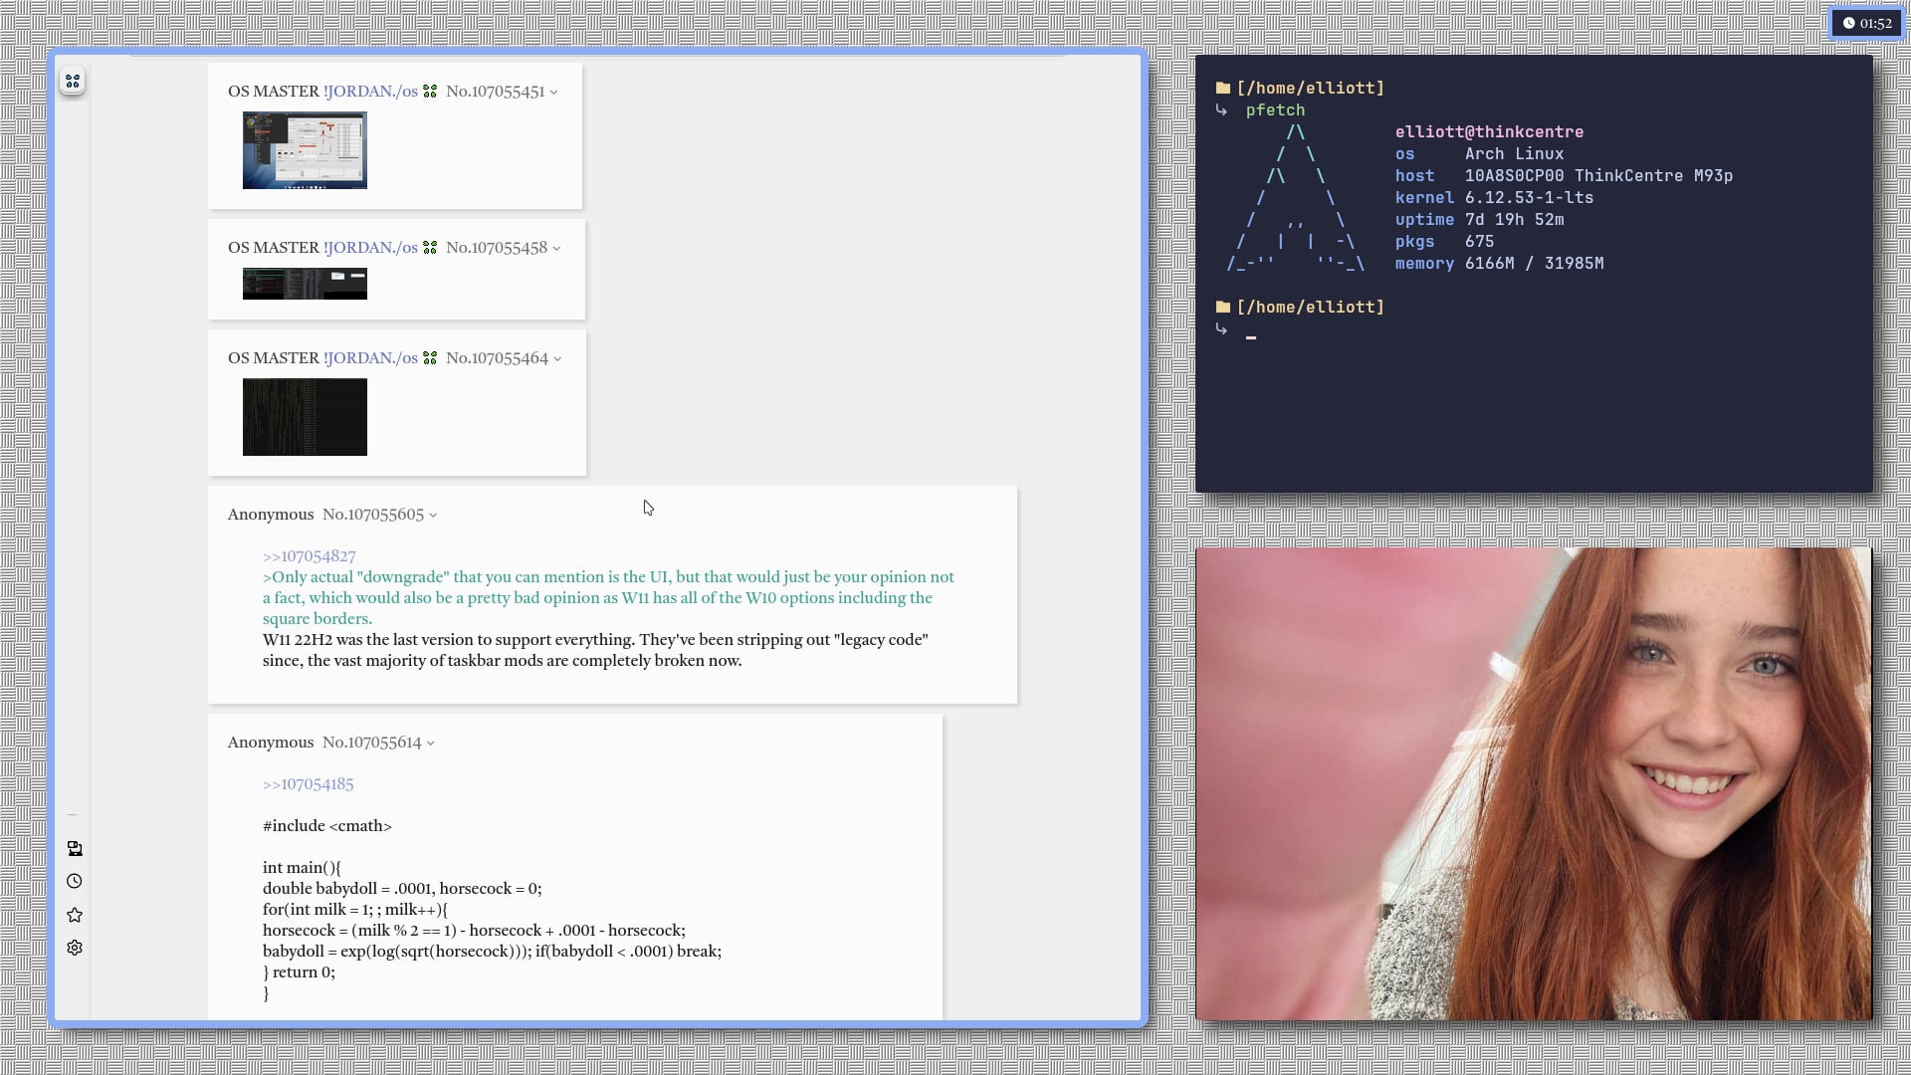The width and height of the screenshot is (1911, 1075).
Task: Click the 01:52 clock widget
Action: click(1866, 23)
